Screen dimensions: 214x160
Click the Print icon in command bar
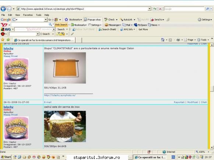pyautogui.click(x=178, y=40)
